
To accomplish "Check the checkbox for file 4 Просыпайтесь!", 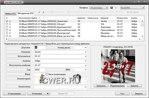I will pyautogui.click(x=7, y=30).
